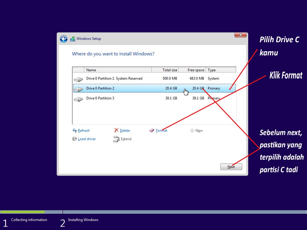307x230 pixels.
Task: Sort by the Type column header
Action: click(221, 70)
